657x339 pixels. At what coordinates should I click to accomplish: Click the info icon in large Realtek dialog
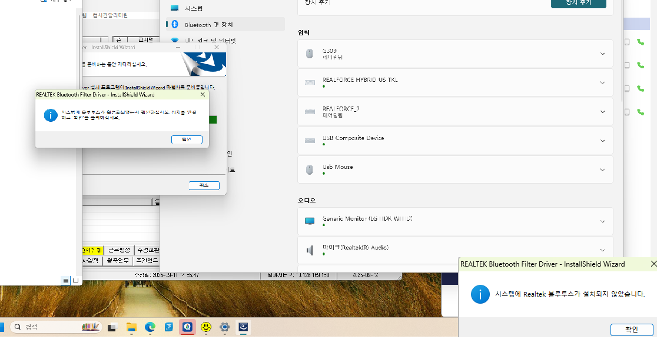(479, 294)
